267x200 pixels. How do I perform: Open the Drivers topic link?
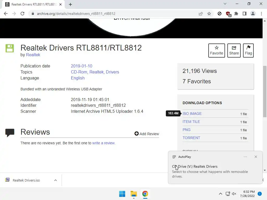click(112, 72)
